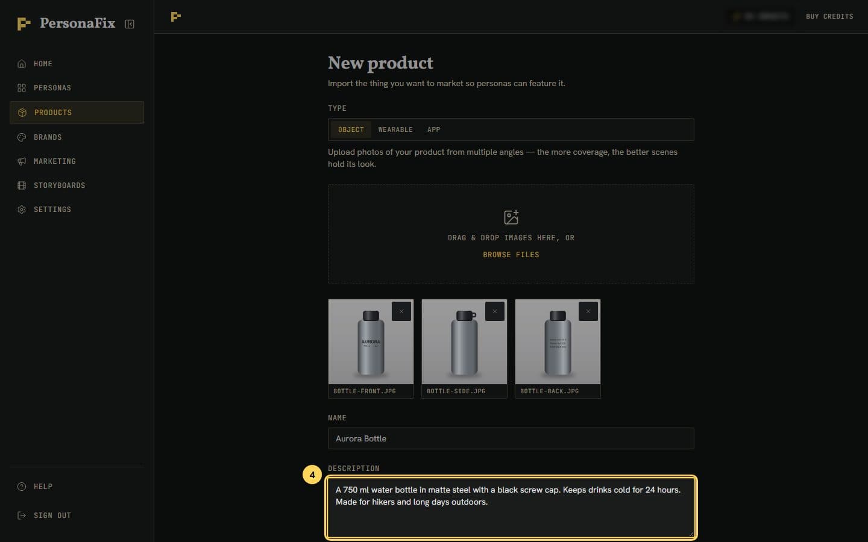Screen dimensions: 868x542
Task: Click the Personas grid icon
Action: point(22,88)
